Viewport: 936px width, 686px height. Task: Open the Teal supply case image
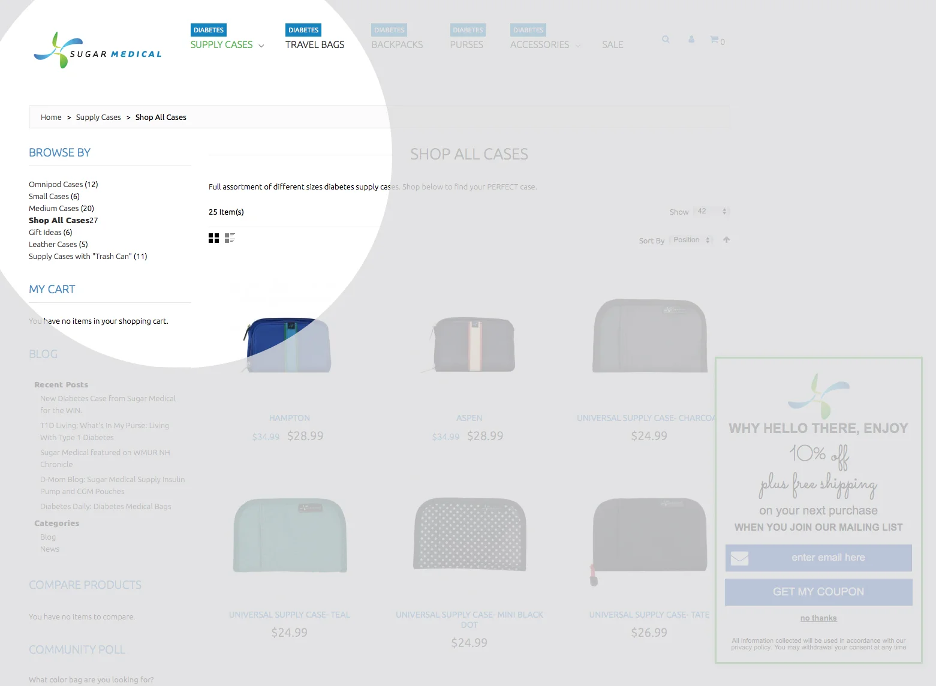[x=290, y=535]
